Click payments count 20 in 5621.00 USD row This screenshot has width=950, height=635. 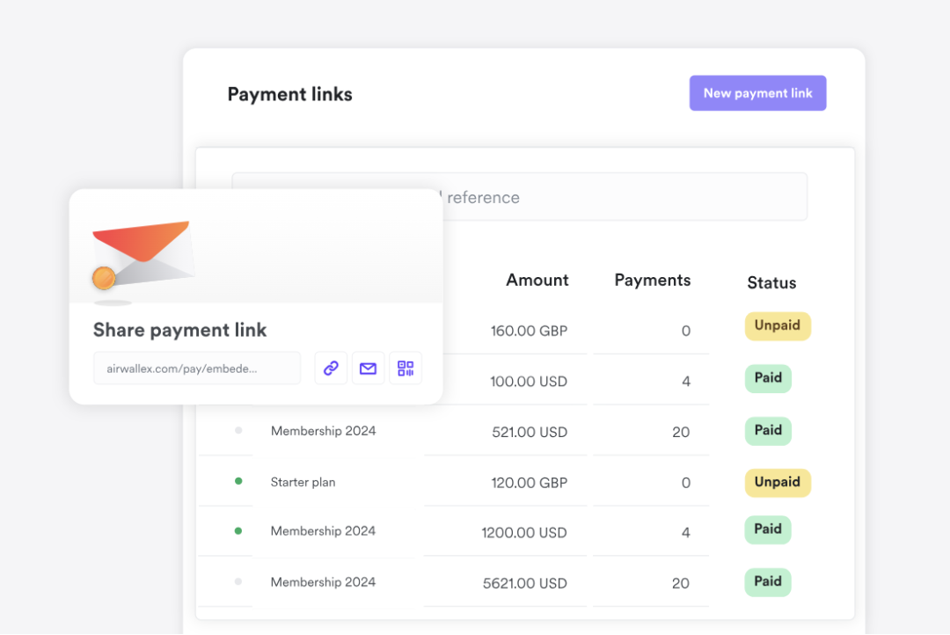(x=681, y=583)
